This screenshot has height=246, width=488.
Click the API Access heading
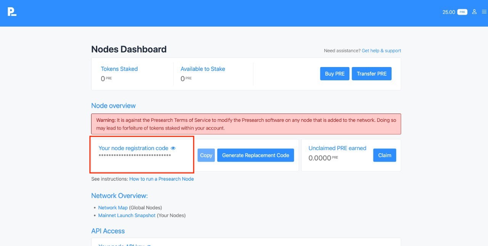pyautogui.click(x=108, y=231)
